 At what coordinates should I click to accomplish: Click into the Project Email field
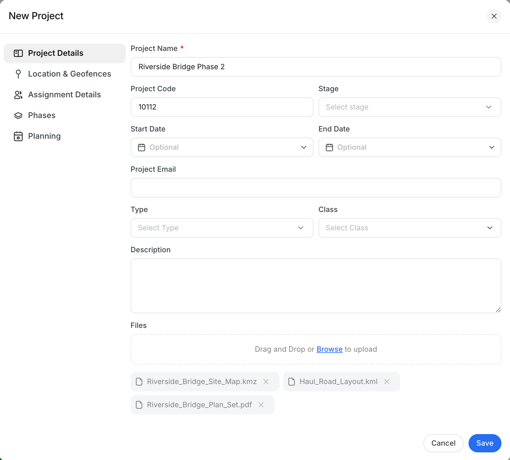click(x=316, y=188)
